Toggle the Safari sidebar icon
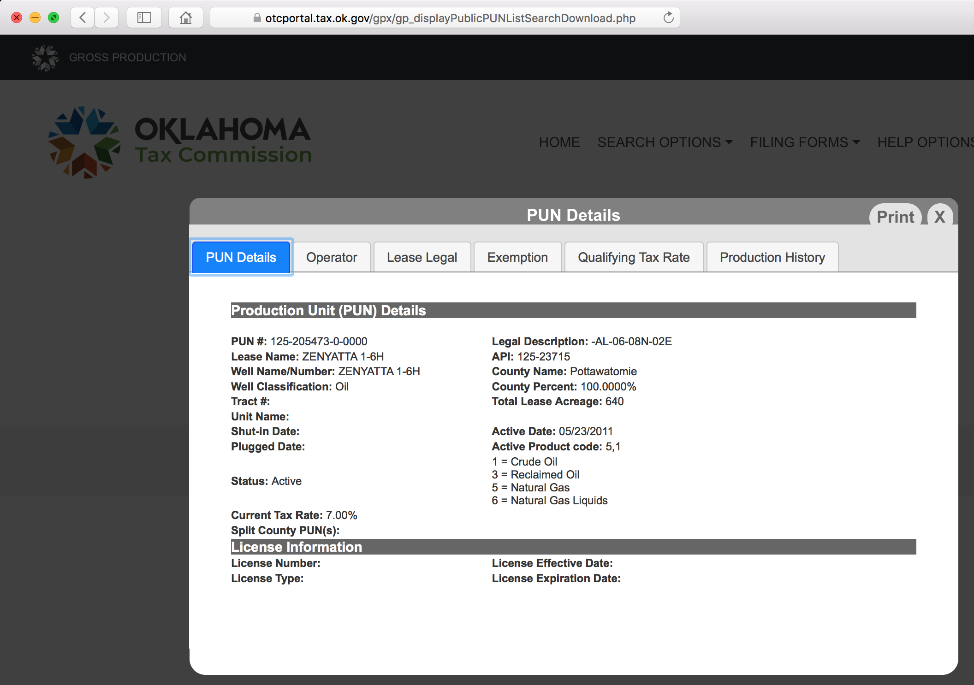 144,18
